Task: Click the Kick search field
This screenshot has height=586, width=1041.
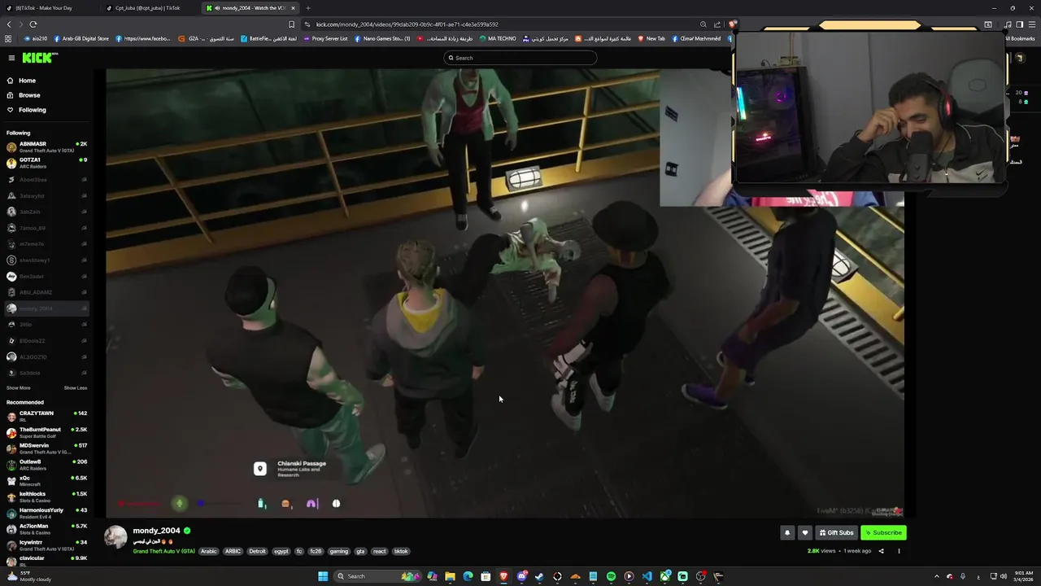Action: click(520, 58)
